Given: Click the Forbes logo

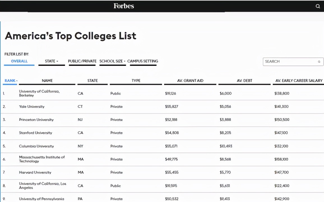Looking at the screenshot, I should [123, 6].
